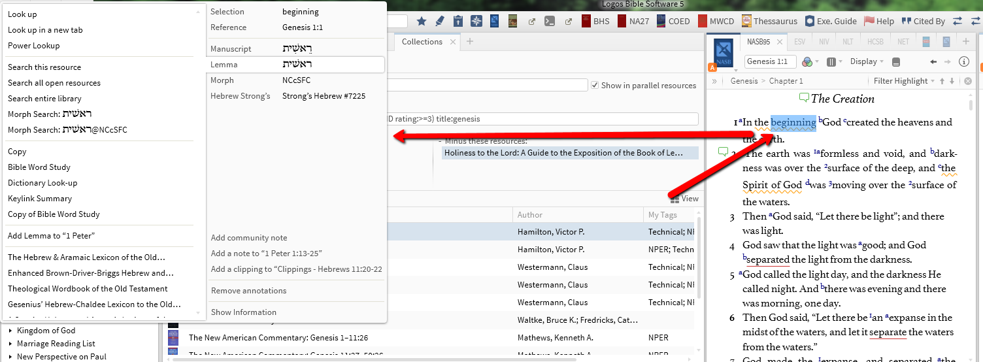Click the Genesis 1:1 reference box
The height and width of the screenshot is (362, 983).
770,61
